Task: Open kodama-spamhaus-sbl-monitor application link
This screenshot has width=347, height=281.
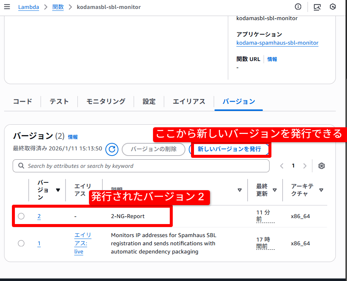Action: click(277, 43)
